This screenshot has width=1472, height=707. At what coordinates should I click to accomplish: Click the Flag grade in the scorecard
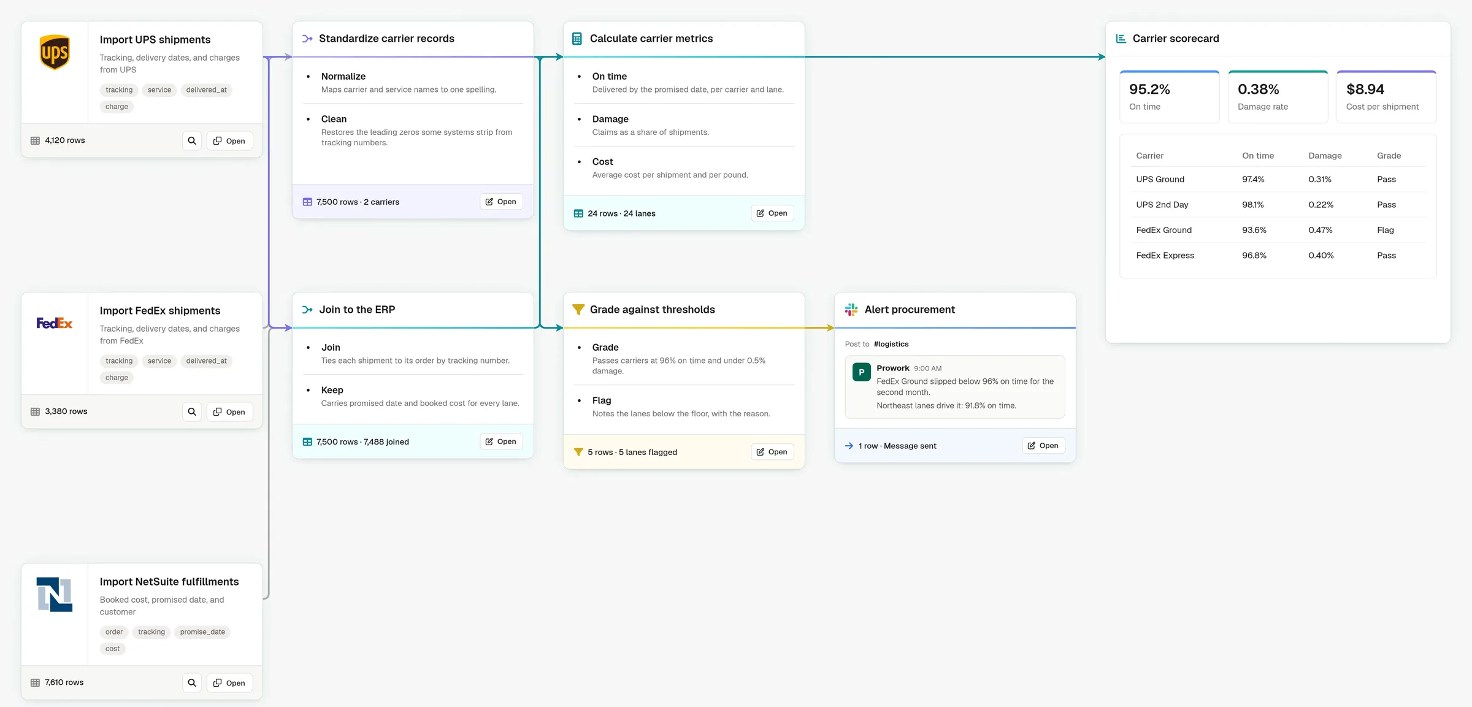click(1386, 230)
